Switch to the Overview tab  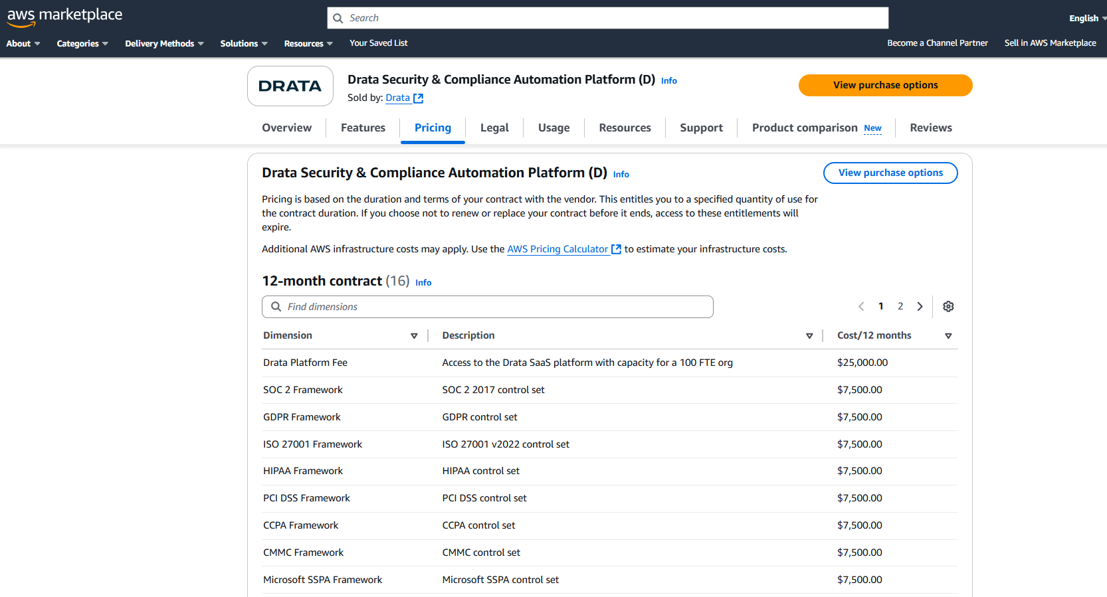[x=286, y=128]
